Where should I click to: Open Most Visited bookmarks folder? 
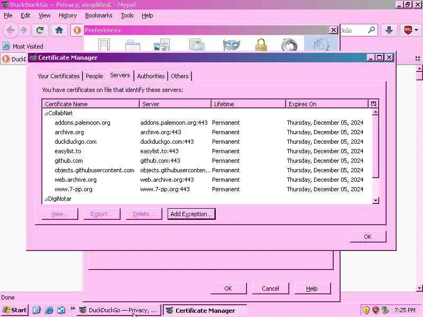click(x=23, y=46)
